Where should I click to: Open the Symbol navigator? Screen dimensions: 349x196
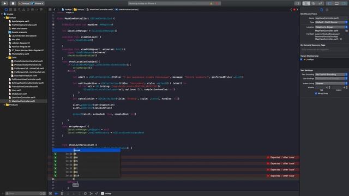[x=15, y=10]
